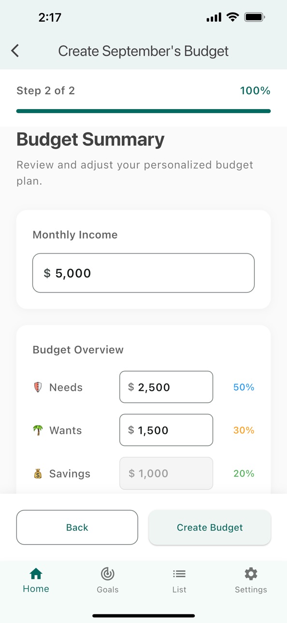The width and height of the screenshot is (287, 623).
Task: Click the battery status icon
Action: tap(255, 17)
